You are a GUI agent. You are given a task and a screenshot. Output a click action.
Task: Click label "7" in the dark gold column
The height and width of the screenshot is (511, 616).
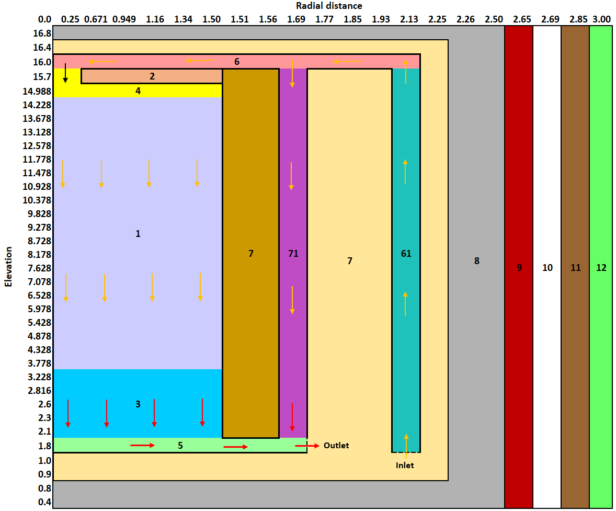pos(251,254)
